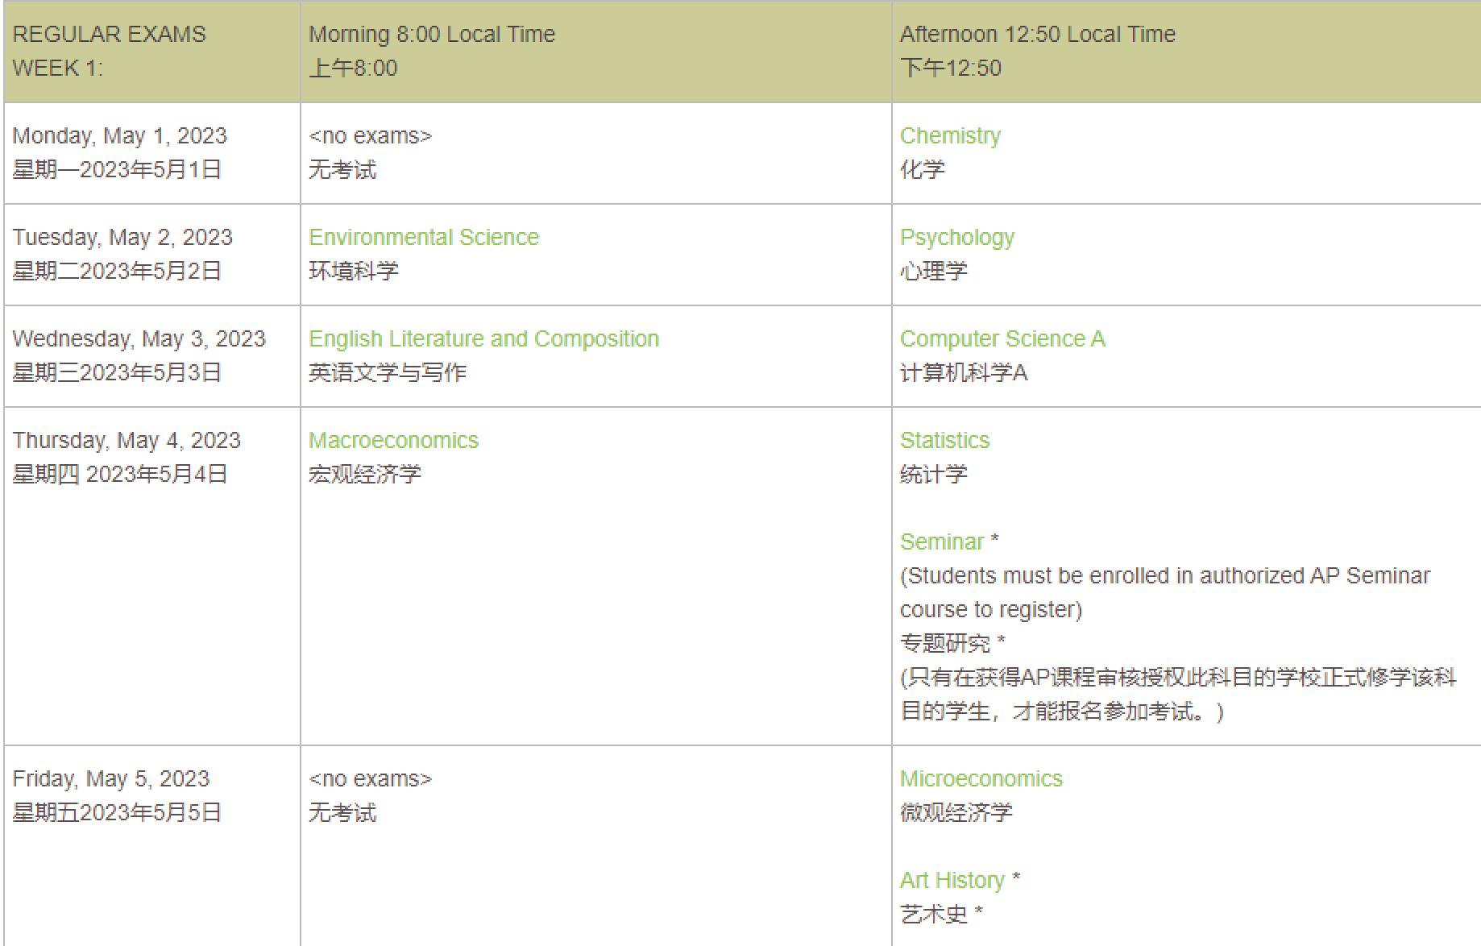Open the Chemistry exam link
The height and width of the screenshot is (946, 1481).
point(951,135)
